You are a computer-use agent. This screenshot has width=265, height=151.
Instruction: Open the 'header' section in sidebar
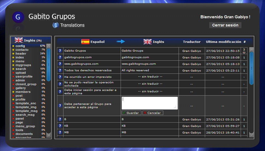21,54
